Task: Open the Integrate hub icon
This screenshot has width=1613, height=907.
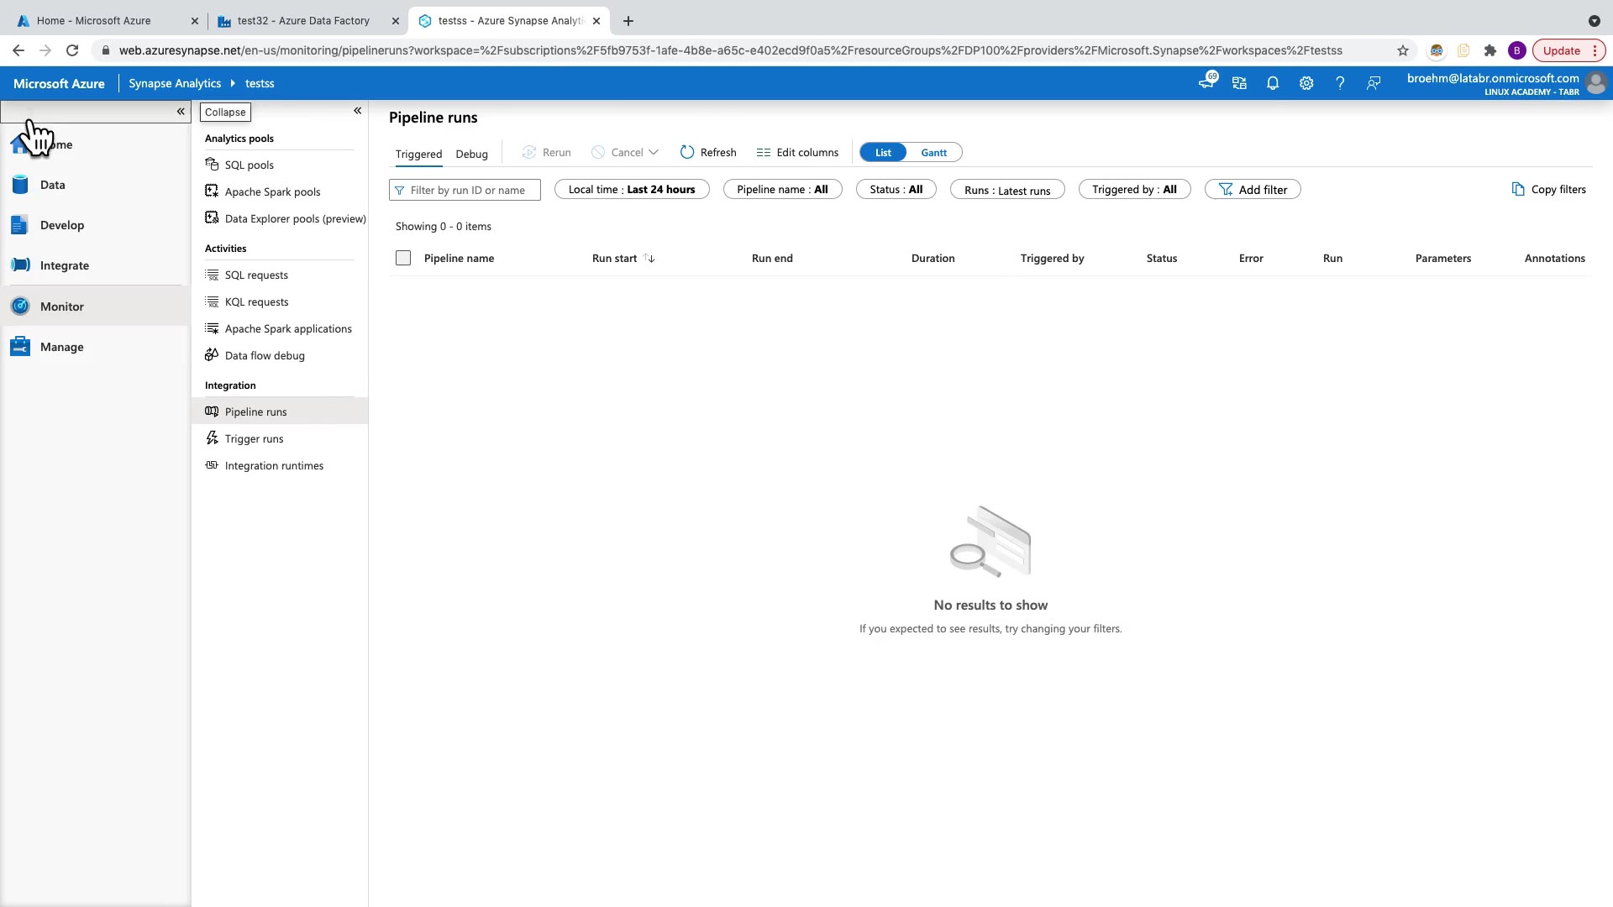Action: 21,265
